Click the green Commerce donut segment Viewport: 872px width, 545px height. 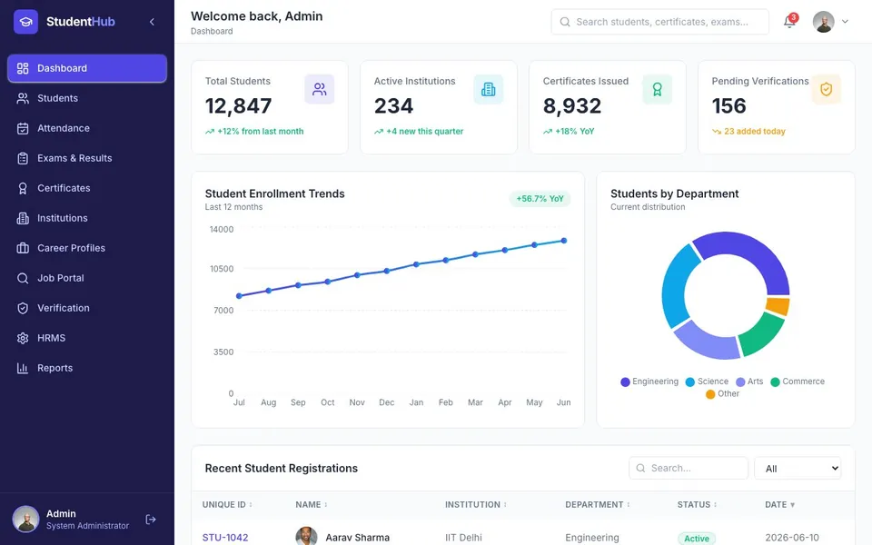click(x=761, y=335)
